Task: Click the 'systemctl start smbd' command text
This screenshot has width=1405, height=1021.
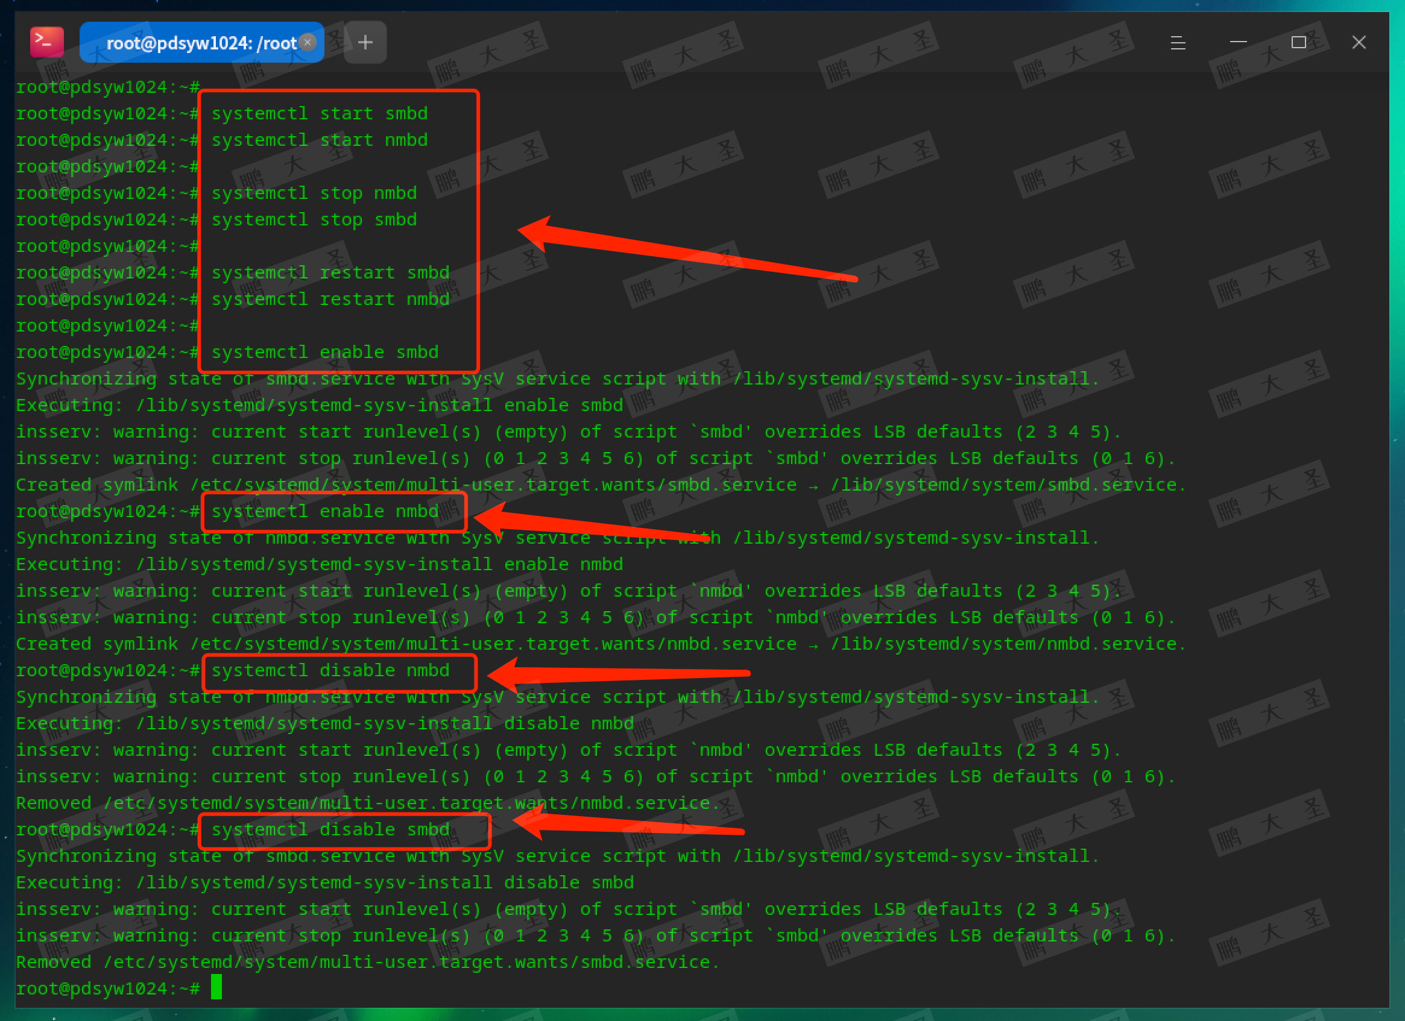Action: click(x=320, y=113)
